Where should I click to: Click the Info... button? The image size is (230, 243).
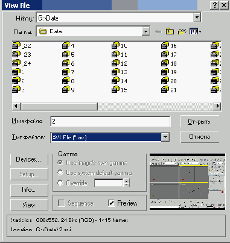point(29,190)
